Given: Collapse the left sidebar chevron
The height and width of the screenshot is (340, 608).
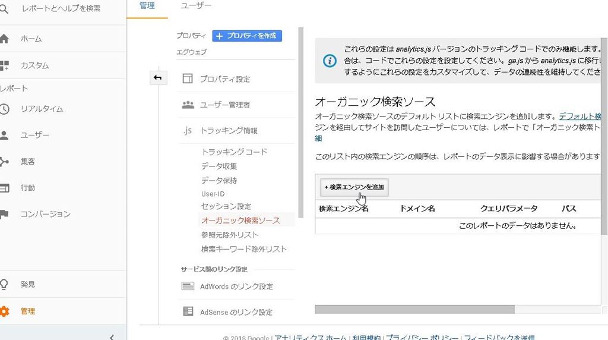Looking at the screenshot, I should [x=112, y=336].
